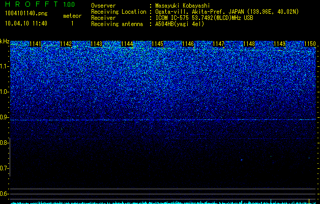Click the Receiving Location label
Image resolution: width=320 pixels, height=204 pixels.
(x=119, y=12)
